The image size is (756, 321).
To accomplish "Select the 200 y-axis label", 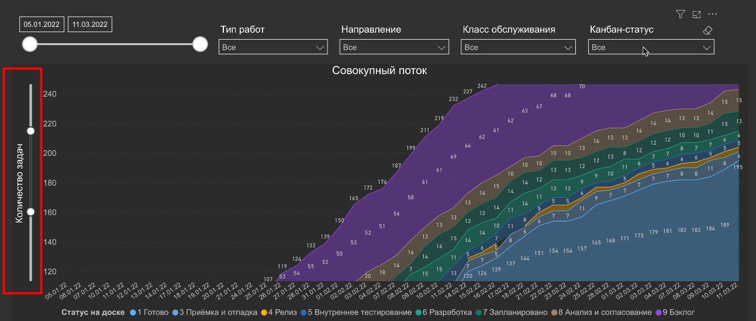I will pyautogui.click(x=50, y=153).
